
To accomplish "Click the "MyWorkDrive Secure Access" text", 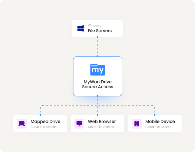I will coord(97,84).
